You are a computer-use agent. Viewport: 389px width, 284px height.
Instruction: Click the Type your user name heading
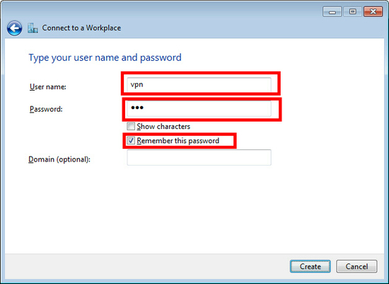point(105,57)
